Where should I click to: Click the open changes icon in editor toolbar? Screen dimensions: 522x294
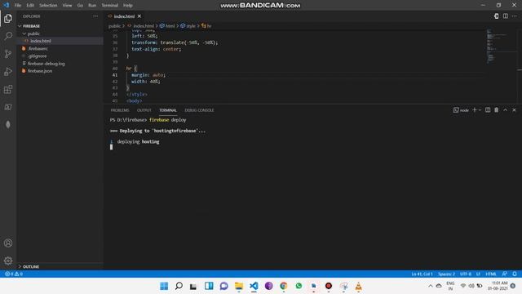click(497, 16)
